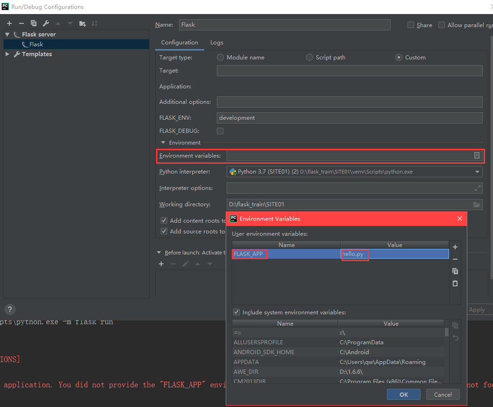Image resolution: width=493 pixels, height=407 pixels.
Task: Move the Before launch task up
Action: tap(198, 264)
